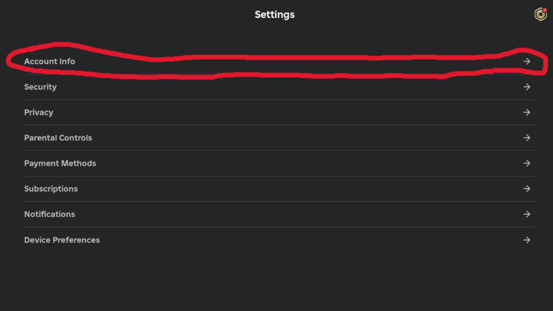Image resolution: width=553 pixels, height=311 pixels.
Task: Expand Device Preferences using its chevron
Action: (x=528, y=240)
